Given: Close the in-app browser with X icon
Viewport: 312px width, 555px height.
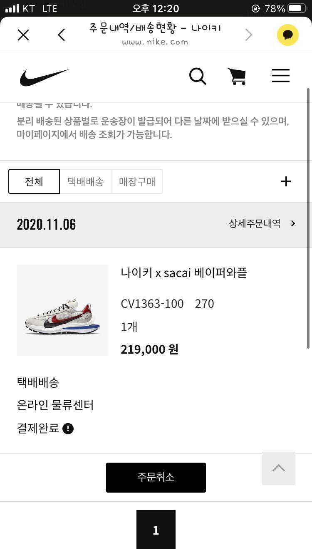Looking at the screenshot, I should point(23,35).
